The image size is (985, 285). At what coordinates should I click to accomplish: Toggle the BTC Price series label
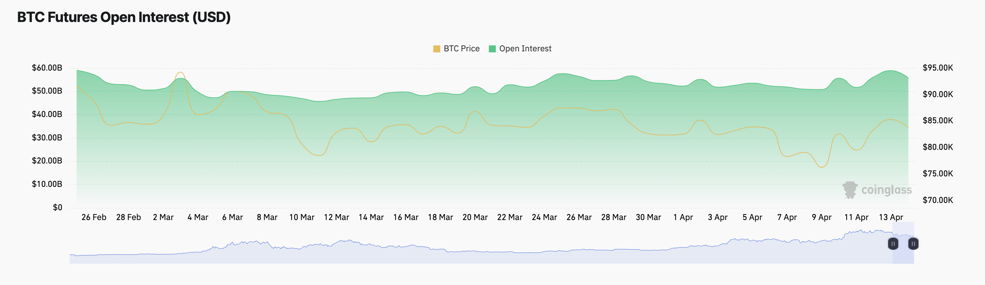pos(461,49)
